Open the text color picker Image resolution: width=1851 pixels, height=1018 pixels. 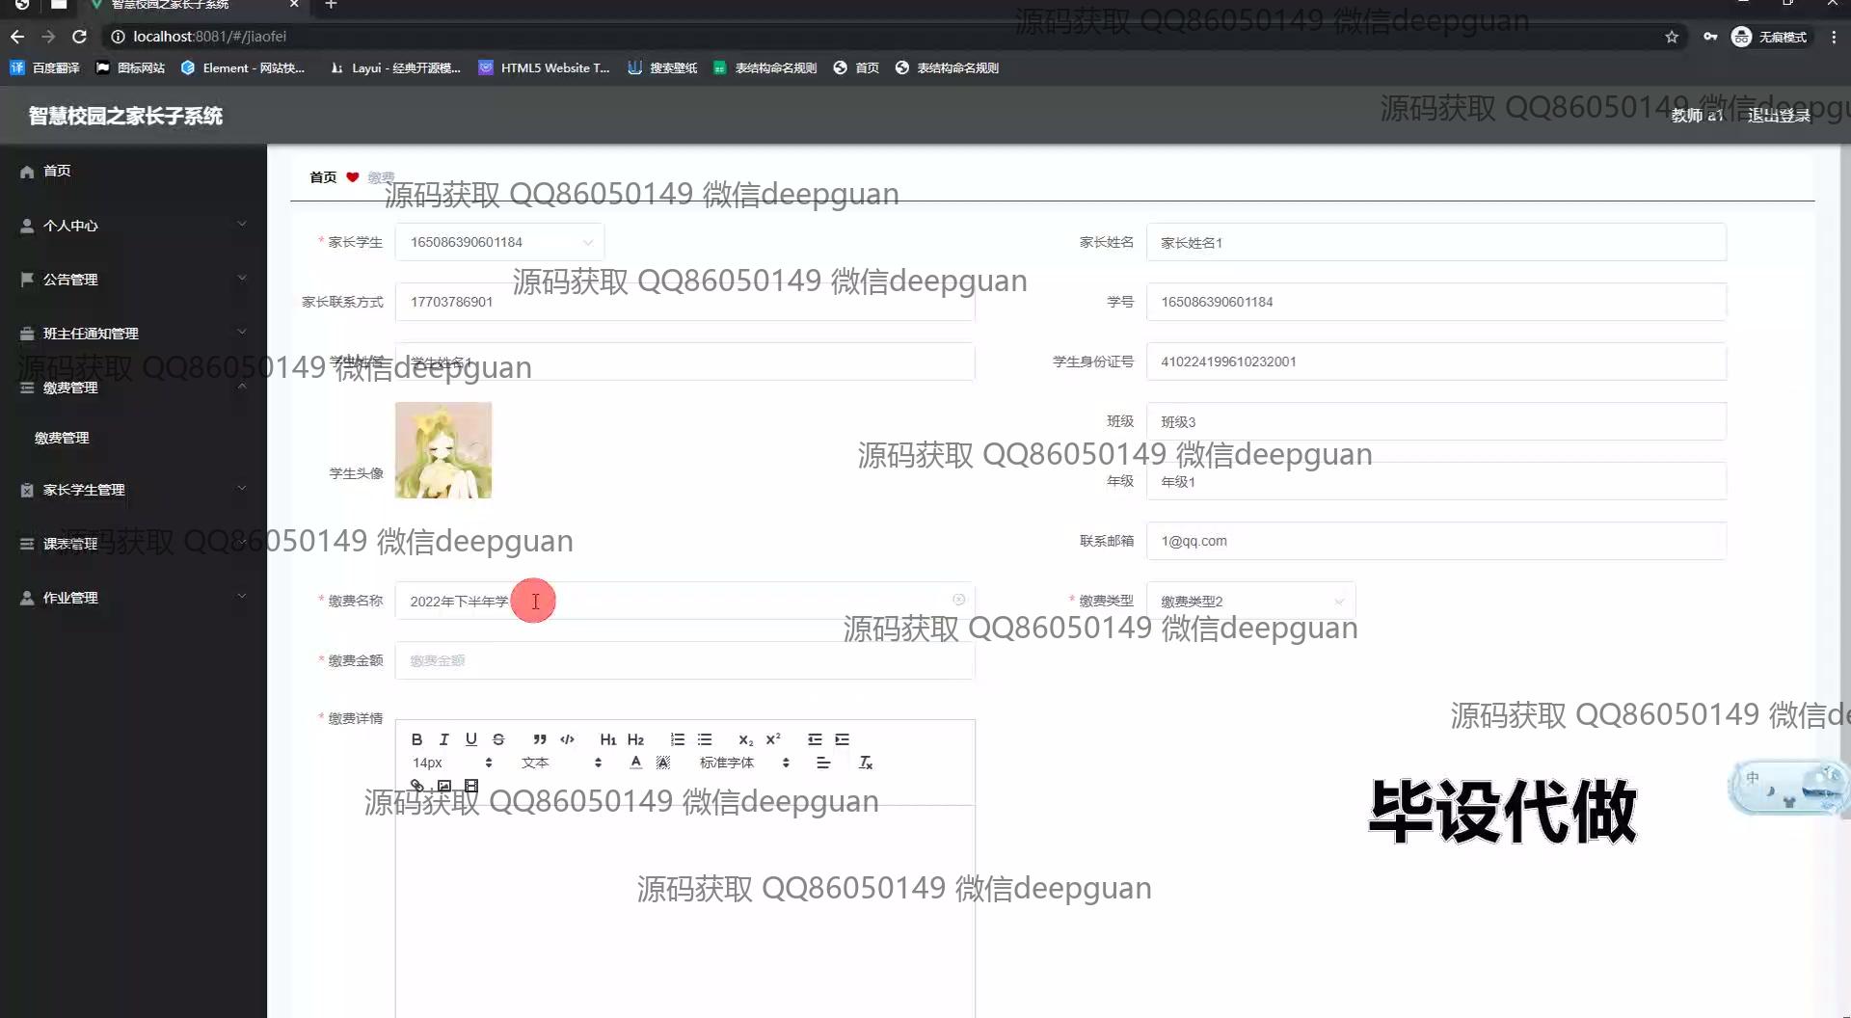pyautogui.click(x=635, y=763)
